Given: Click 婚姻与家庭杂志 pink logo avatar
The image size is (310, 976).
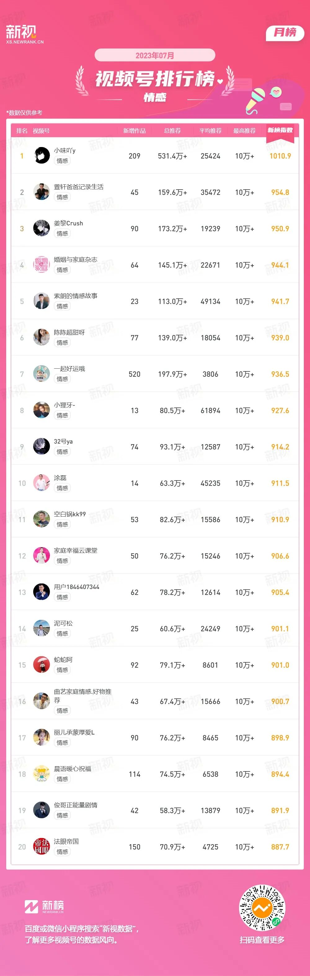Looking at the screenshot, I should [42, 265].
